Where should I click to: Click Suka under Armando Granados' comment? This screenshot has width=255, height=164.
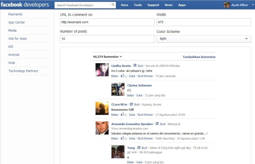tap(132, 138)
